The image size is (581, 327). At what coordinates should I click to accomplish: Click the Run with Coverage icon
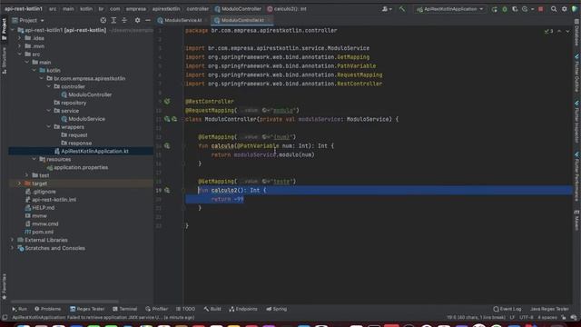point(515,9)
